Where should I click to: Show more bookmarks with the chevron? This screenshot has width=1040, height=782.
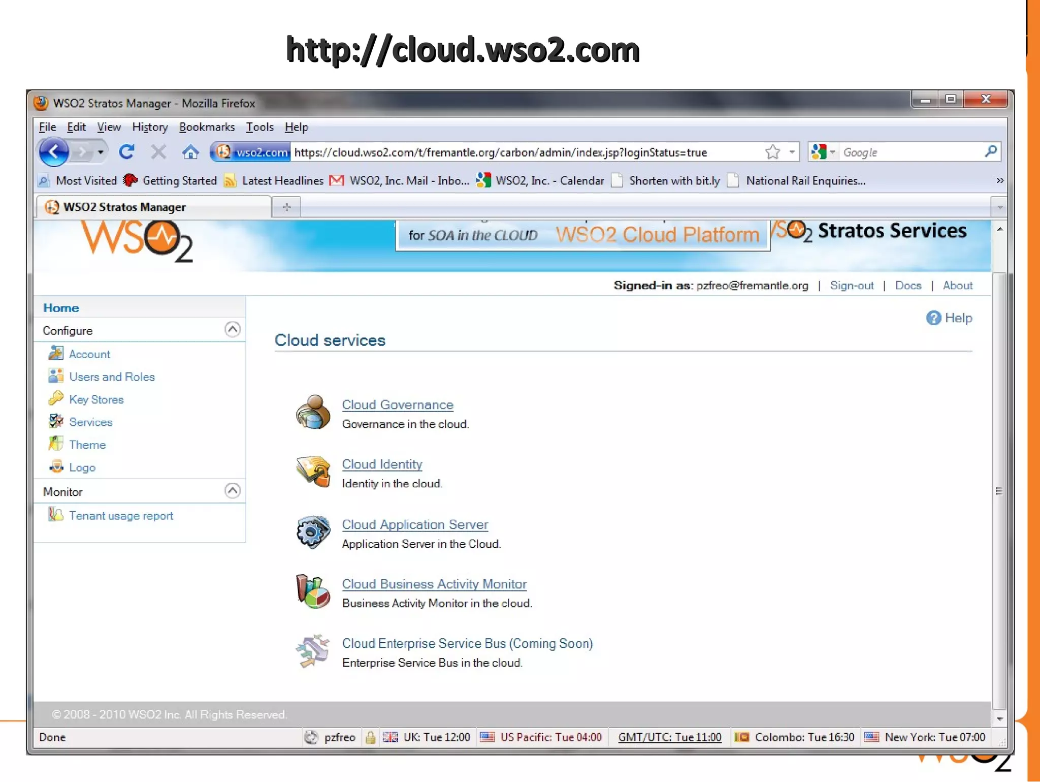999,180
